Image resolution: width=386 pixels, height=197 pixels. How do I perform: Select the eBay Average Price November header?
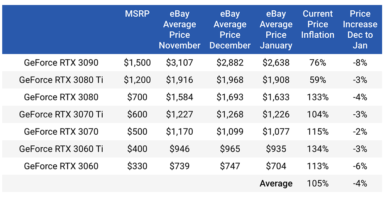click(x=179, y=30)
